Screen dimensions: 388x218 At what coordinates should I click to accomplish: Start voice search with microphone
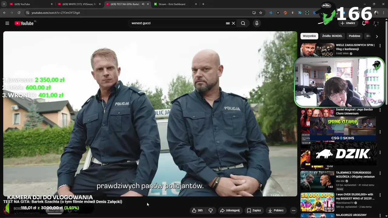[x=257, y=23]
